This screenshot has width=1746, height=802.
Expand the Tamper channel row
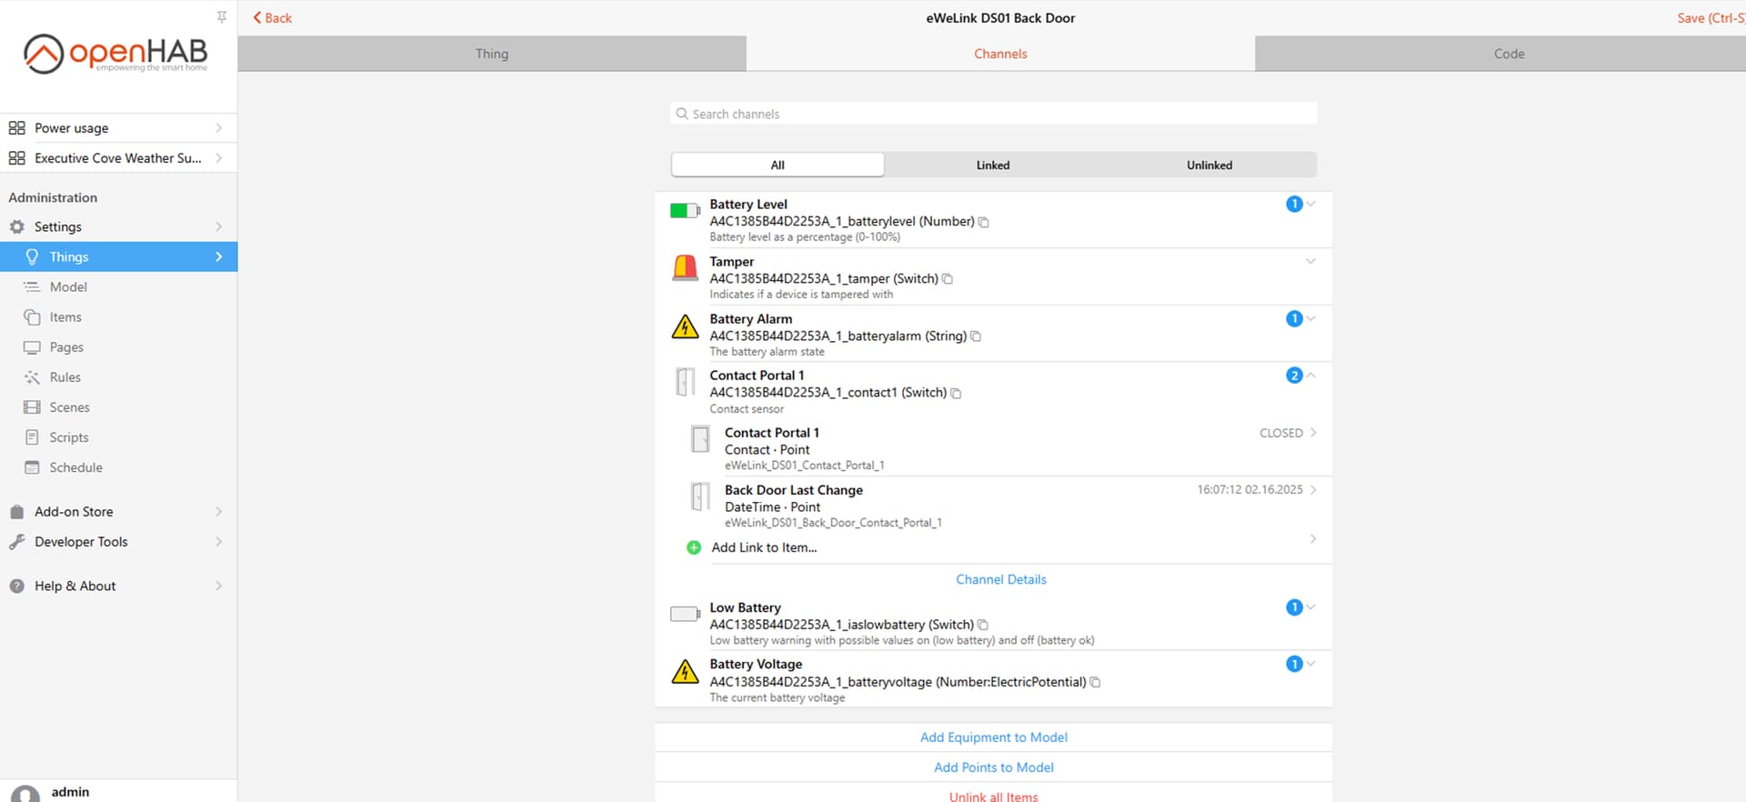click(1310, 262)
